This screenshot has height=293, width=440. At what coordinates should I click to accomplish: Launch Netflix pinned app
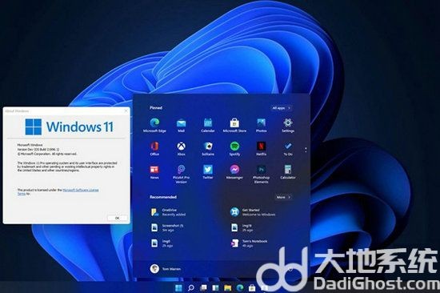pos(261,149)
